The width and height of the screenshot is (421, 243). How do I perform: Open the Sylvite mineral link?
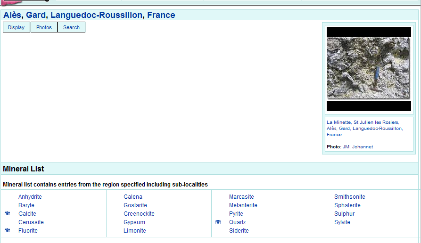342,222
